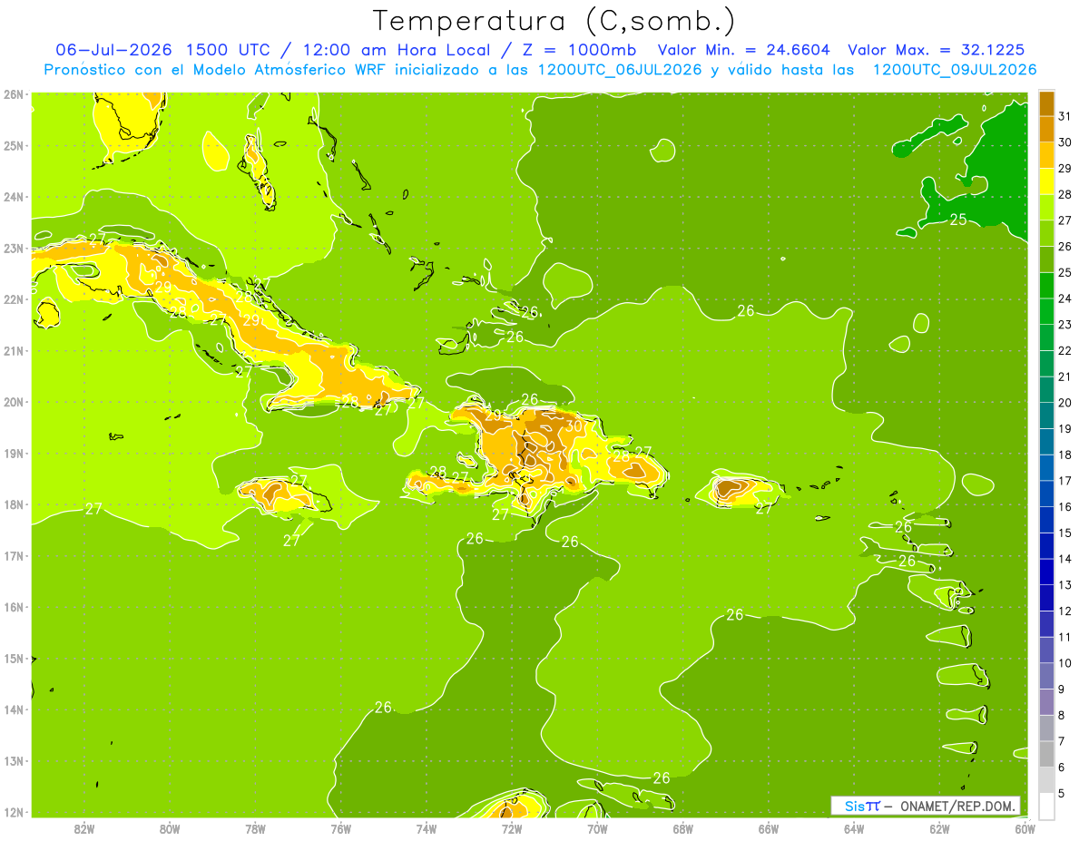Viewport: 1089px width, 841px height.
Task: Click the legend scale label 11
Action: click(x=1064, y=637)
